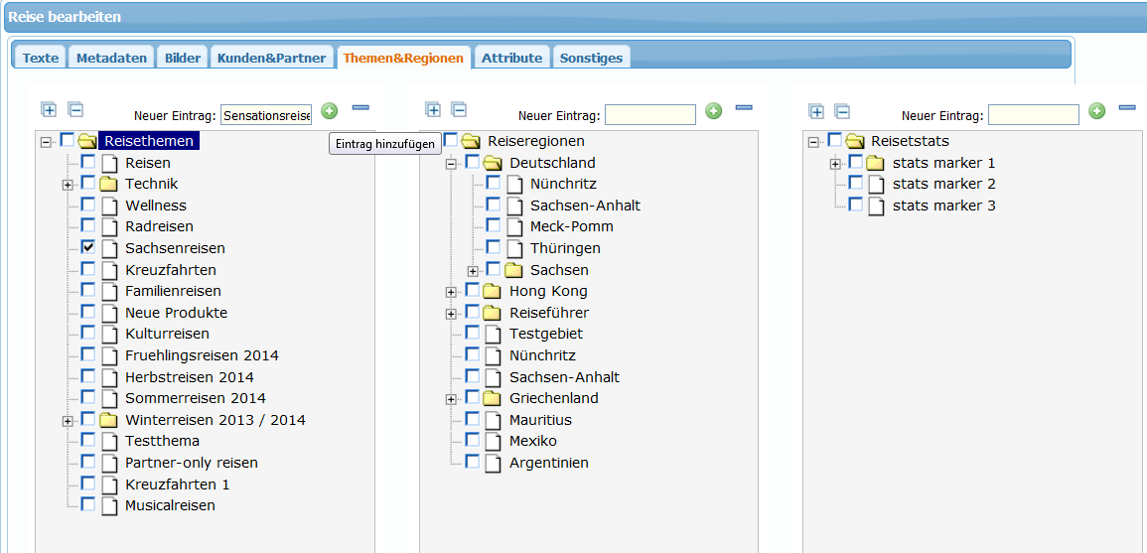Collapse the Deutschland tree node

pyautogui.click(x=451, y=163)
